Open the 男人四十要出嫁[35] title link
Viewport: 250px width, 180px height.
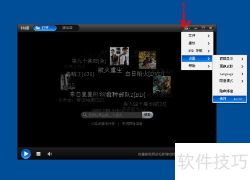click(x=144, y=104)
